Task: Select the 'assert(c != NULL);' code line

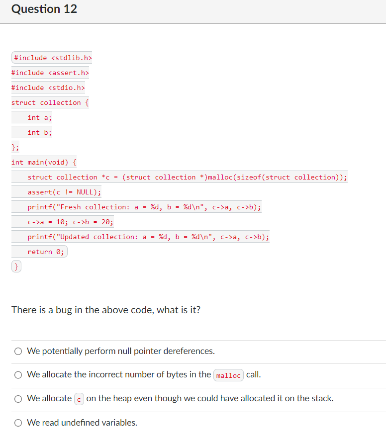Action: [64, 192]
